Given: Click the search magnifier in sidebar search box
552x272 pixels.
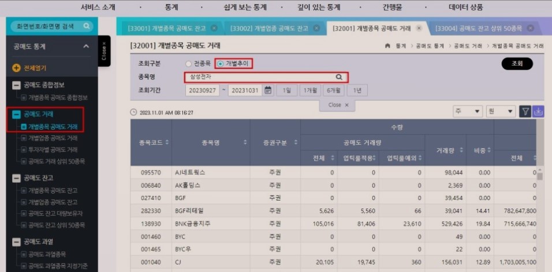Looking at the screenshot, I should (86, 26).
